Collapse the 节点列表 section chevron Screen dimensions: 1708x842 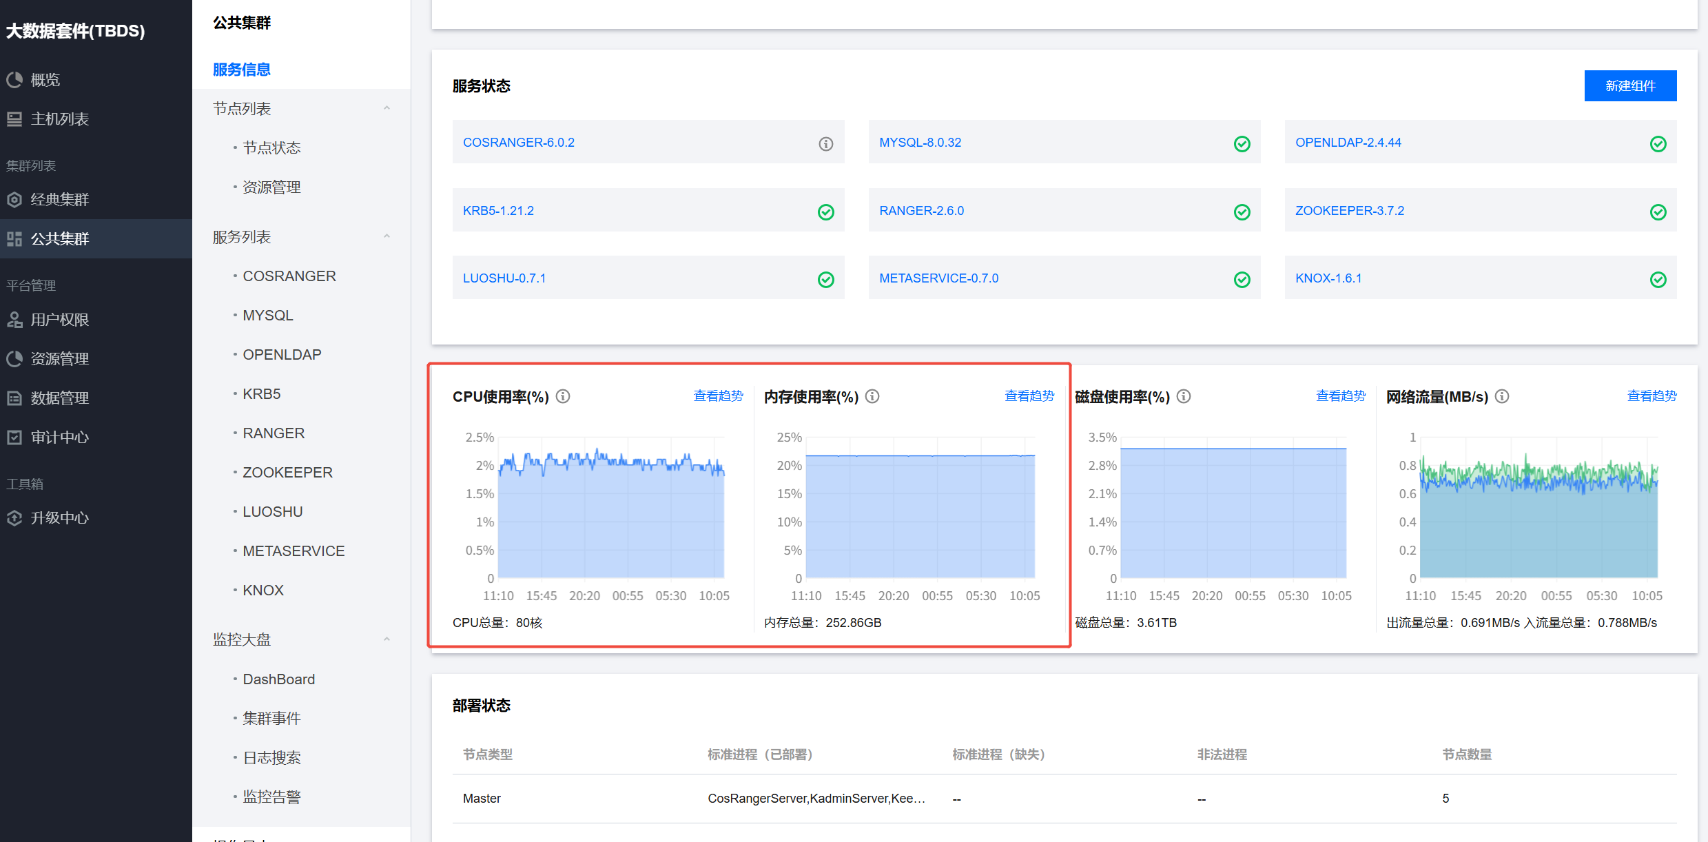(387, 108)
